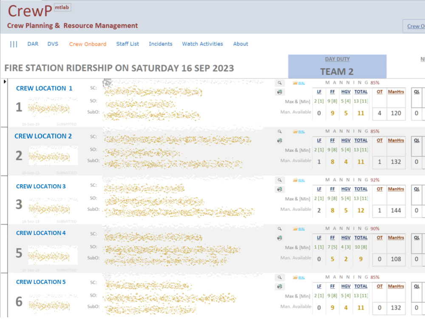Expand the row arrow beside Crew Location 1
This screenshot has height=319, width=425.
coord(4,82)
